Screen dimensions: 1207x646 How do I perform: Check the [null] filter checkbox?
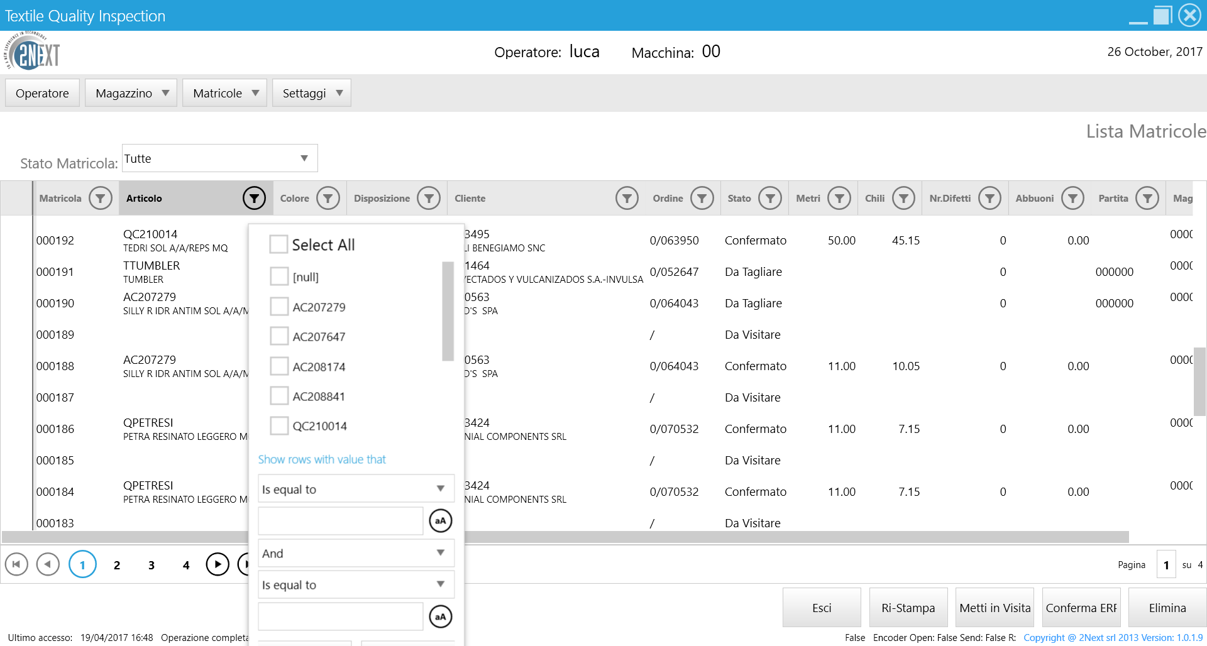tap(278, 276)
